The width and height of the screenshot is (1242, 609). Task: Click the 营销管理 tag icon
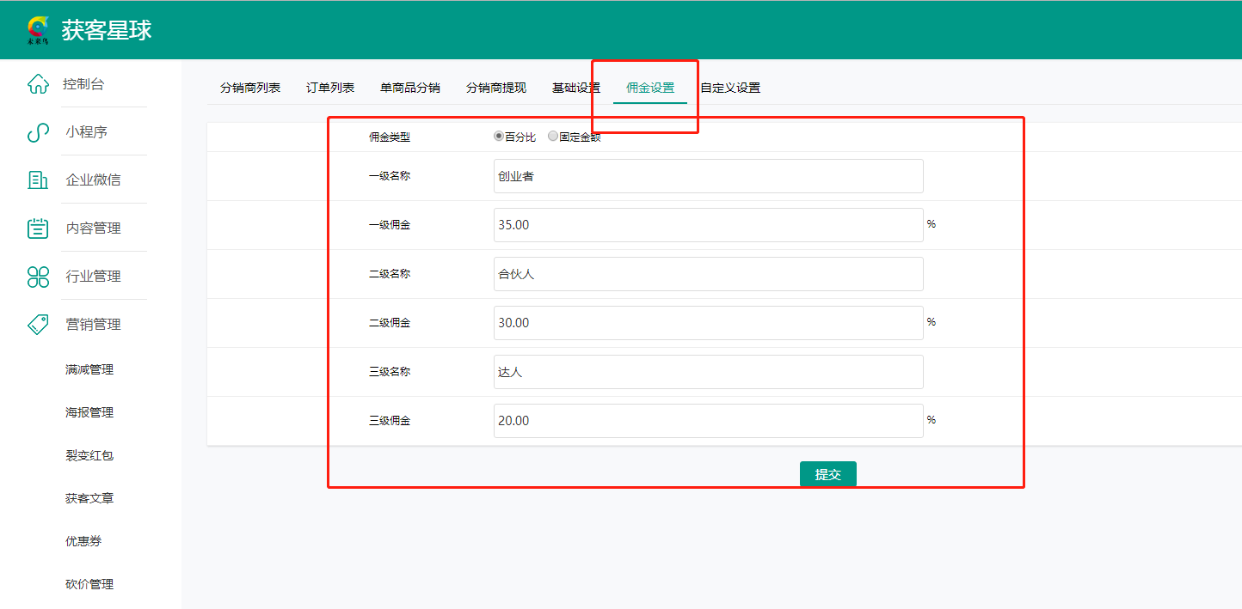coord(38,325)
